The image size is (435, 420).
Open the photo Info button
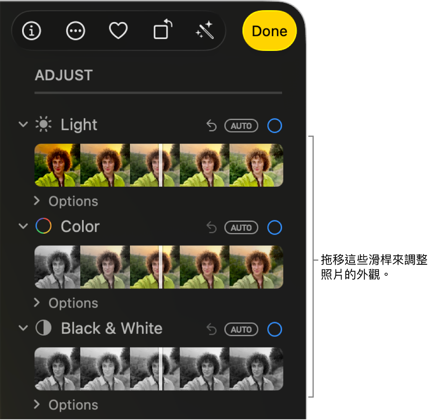[x=31, y=31]
